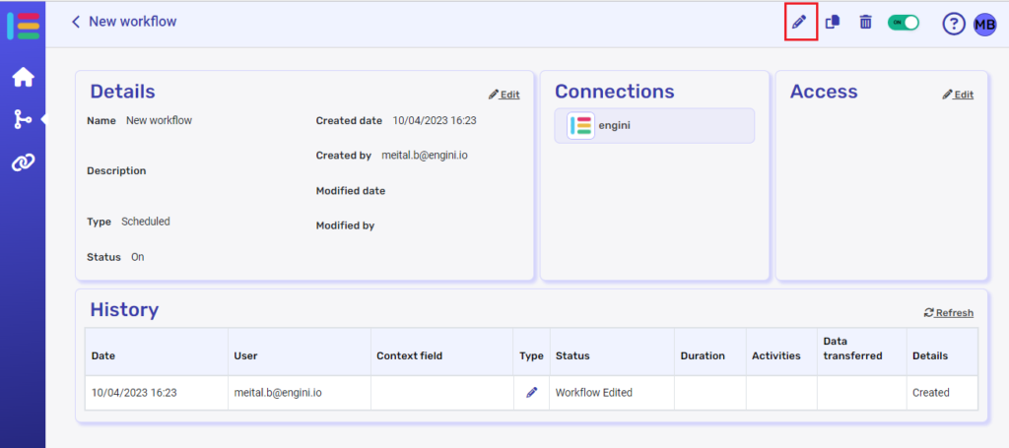The width and height of the screenshot is (1009, 448).
Task: Click the Status column header
Action: click(572, 355)
